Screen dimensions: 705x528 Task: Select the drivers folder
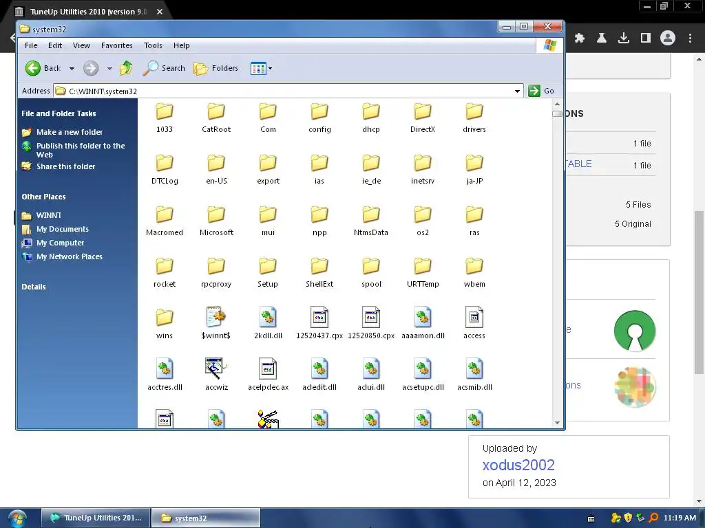pos(474,118)
